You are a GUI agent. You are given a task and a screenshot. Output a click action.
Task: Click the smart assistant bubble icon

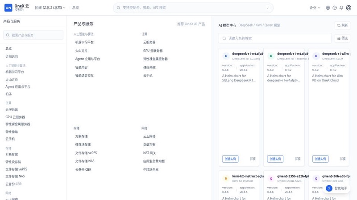[x=329, y=188]
